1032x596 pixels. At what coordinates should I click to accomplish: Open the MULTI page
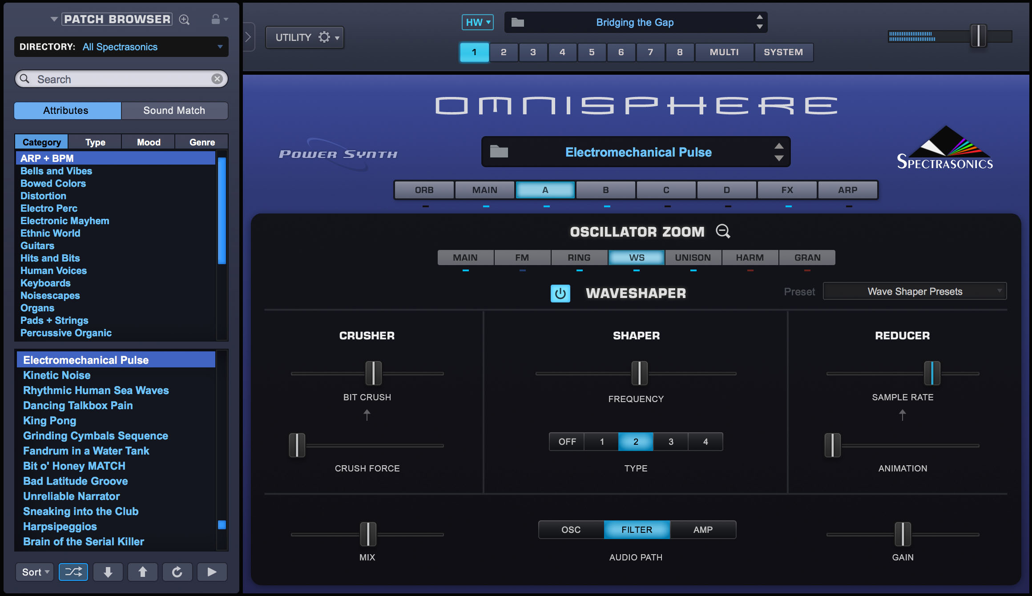724,52
